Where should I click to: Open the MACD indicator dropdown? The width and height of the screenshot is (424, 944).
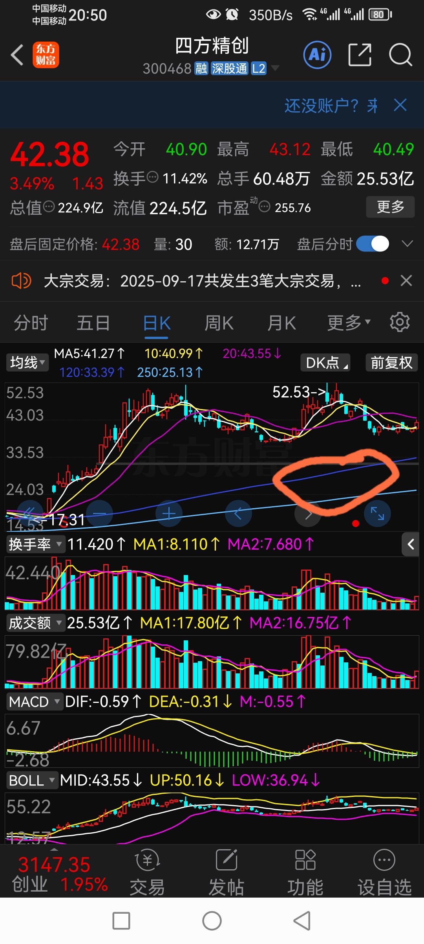[34, 702]
